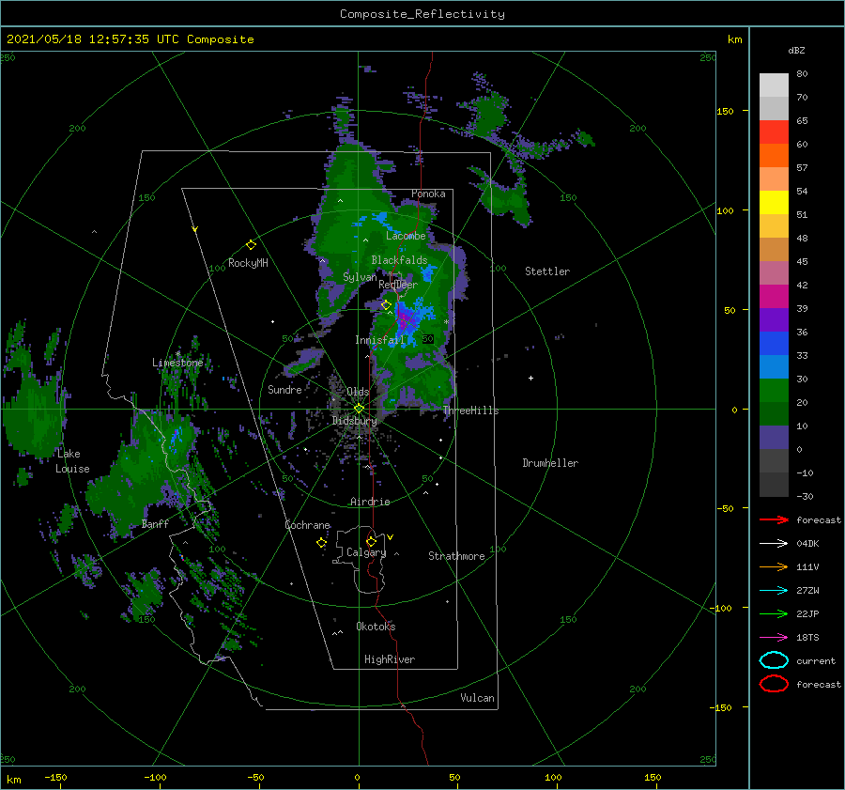Screen dimensions: 845x790
Task: Click the cyan 27ZW arrow icon
Action: point(774,591)
